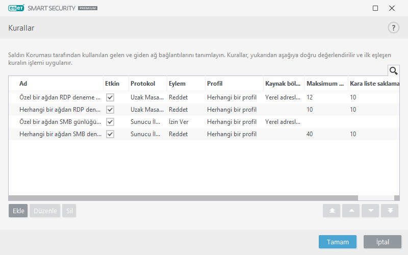Click the ESET logo in title bar

tap(16, 8)
